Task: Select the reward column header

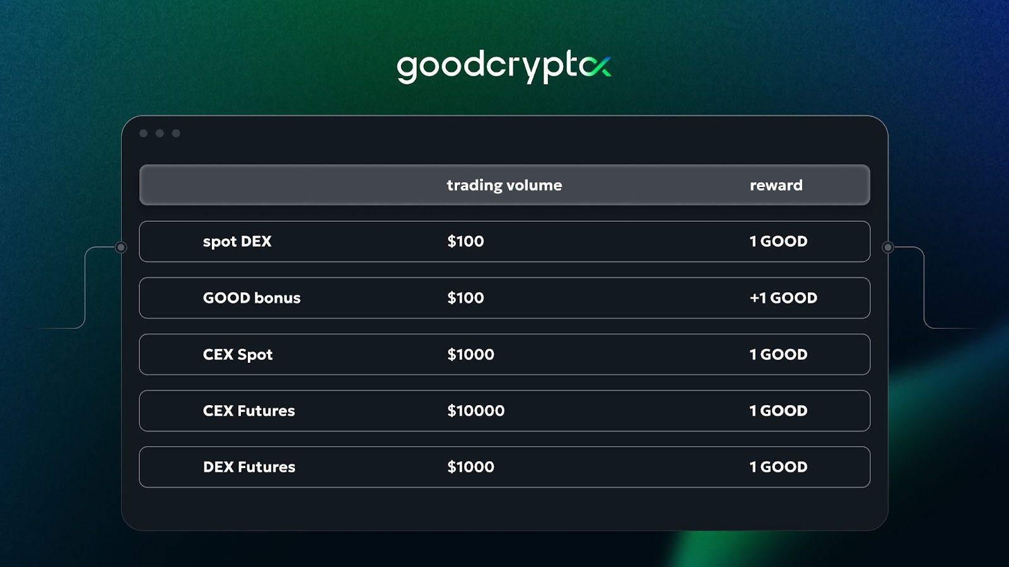Action: [x=776, y=185]
